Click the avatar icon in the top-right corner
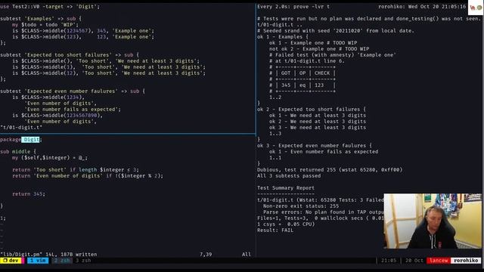 point(476,8)
